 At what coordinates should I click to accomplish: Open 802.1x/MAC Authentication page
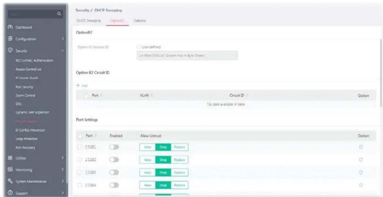coord(34,60)
